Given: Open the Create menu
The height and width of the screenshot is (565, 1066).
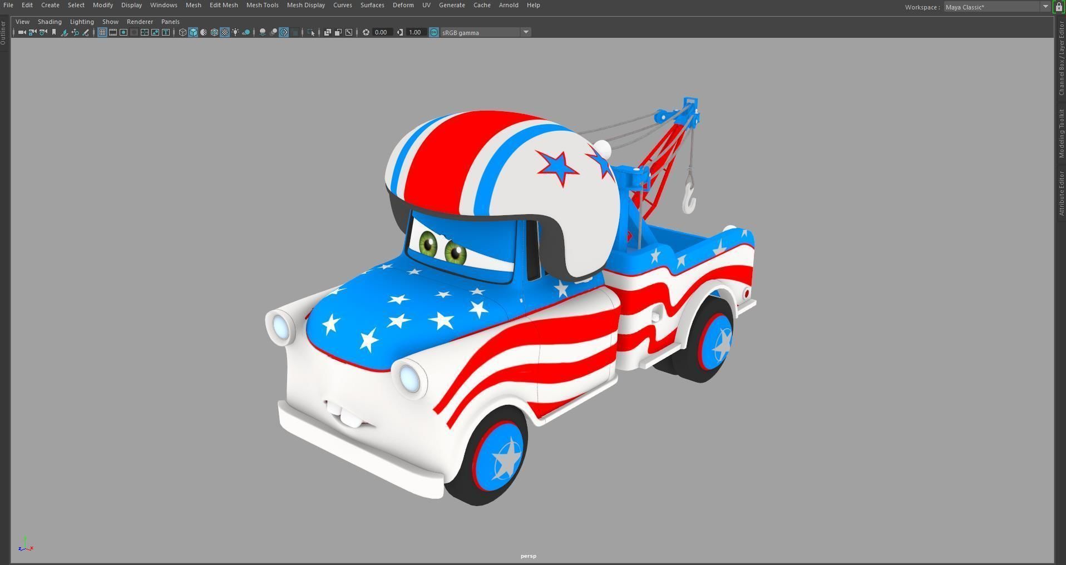Looking at the screenshot, I should coord(50,5).
